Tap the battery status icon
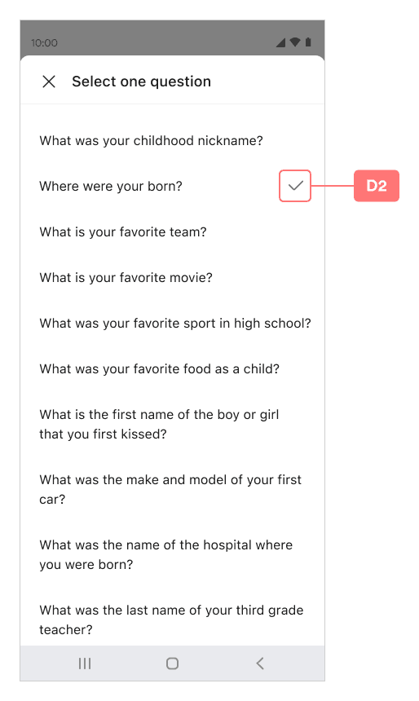419x701 pixels. [308, 42]
